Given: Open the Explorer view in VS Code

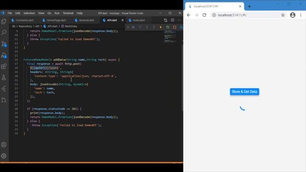Looking at the screenshot, I should pos(4,21).
